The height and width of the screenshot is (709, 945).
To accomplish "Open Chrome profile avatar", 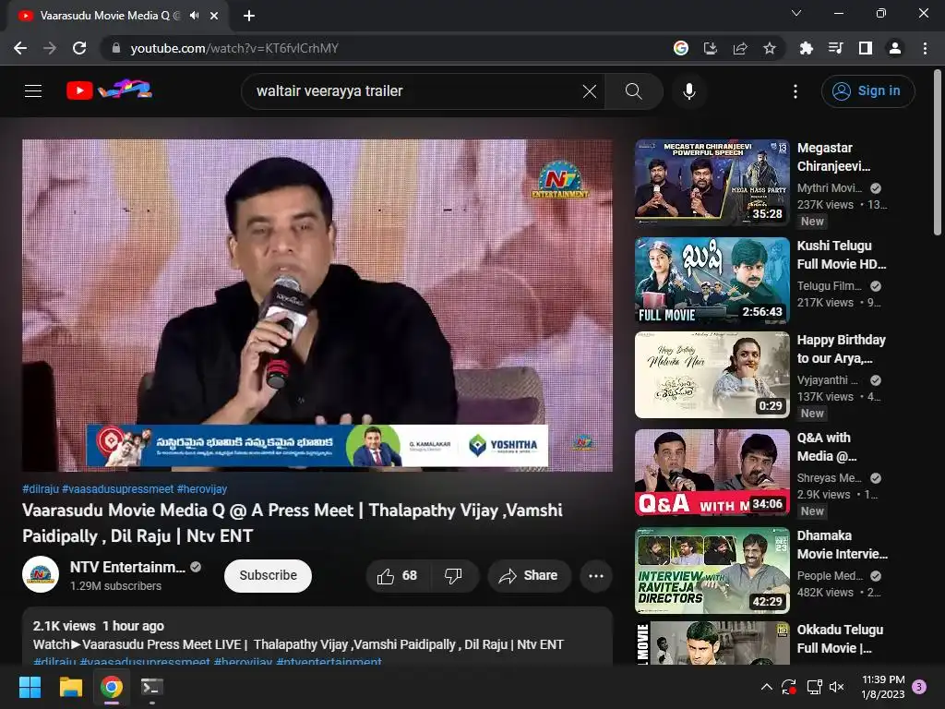I will click(x=895, y=48).
